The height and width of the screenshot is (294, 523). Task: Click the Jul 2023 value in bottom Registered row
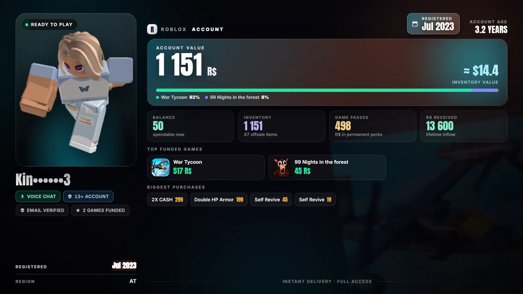coord(124,265)
